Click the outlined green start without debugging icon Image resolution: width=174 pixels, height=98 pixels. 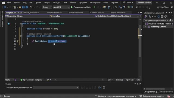tap(95, 7)
